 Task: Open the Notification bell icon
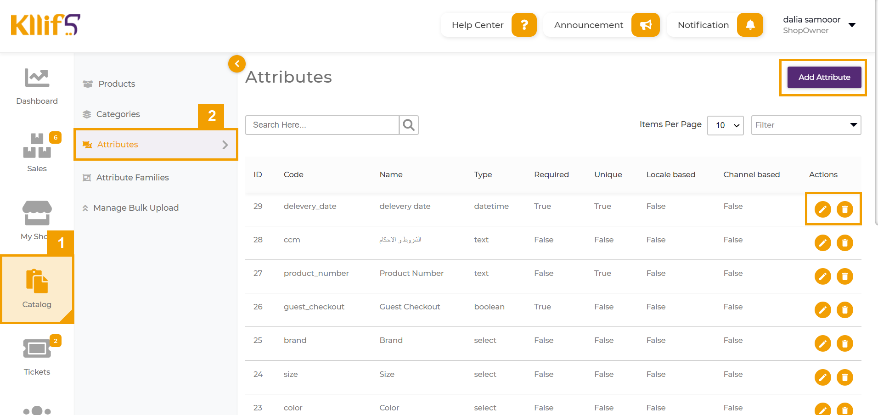[x=750, y=25]
